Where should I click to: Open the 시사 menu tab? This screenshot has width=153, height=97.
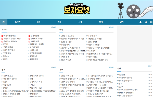(x=80, y=22)
